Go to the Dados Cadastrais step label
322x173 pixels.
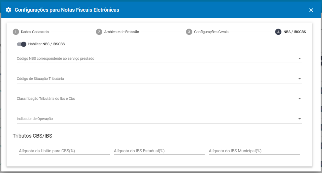click(x=35, y=32)
